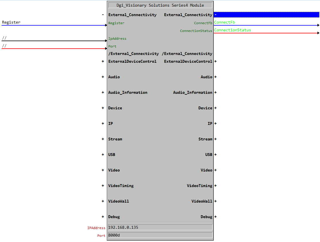Select the commented signal on the Port line

click(4, 45)
